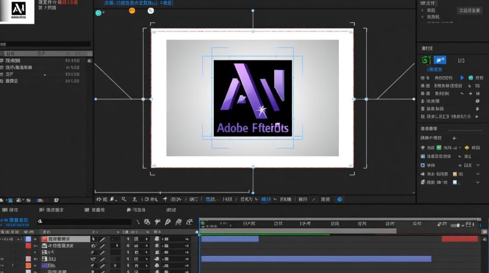Click the project panel search field
The width and height of the screenshot is (489, 273).
45,44
